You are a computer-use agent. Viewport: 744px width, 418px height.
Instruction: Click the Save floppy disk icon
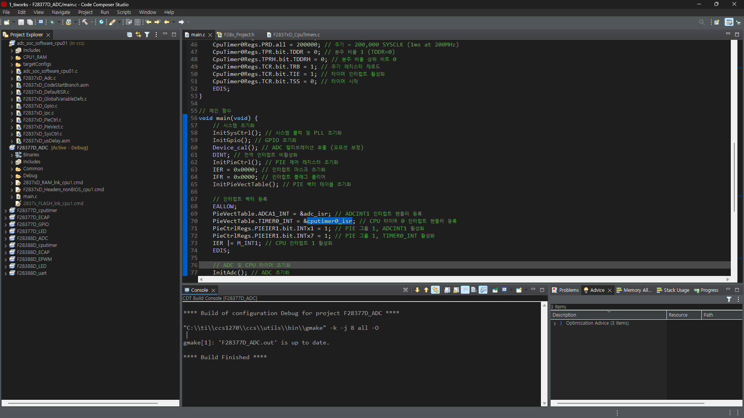(21, 22)
